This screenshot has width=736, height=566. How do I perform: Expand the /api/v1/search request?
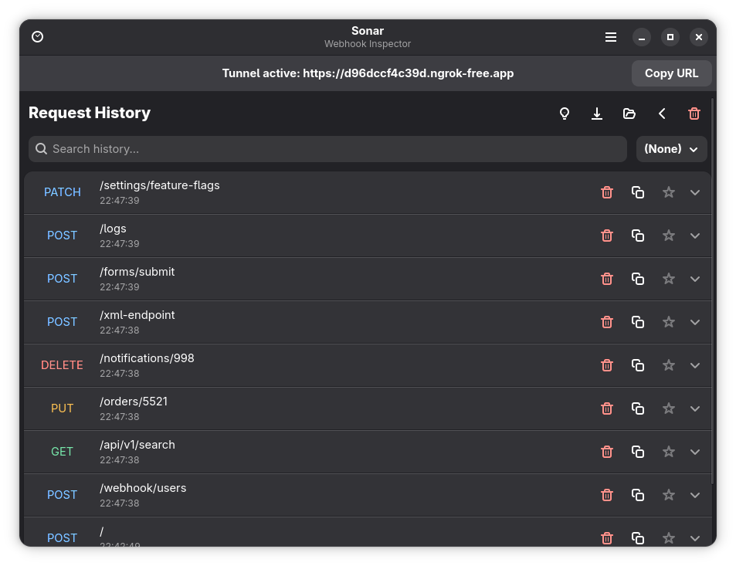(695, 452)
